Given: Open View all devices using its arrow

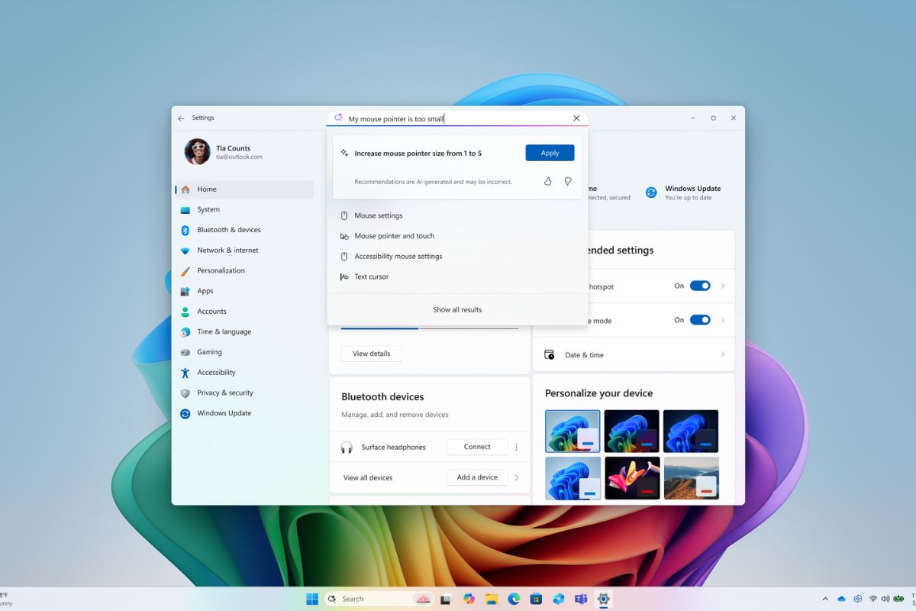Looking at the screenshot, I should click(517, 477).
